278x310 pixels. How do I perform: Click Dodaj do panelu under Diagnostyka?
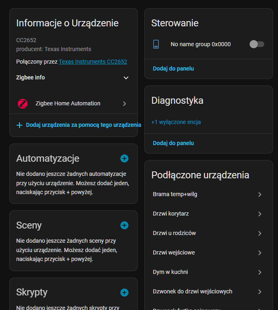[173, 143]
